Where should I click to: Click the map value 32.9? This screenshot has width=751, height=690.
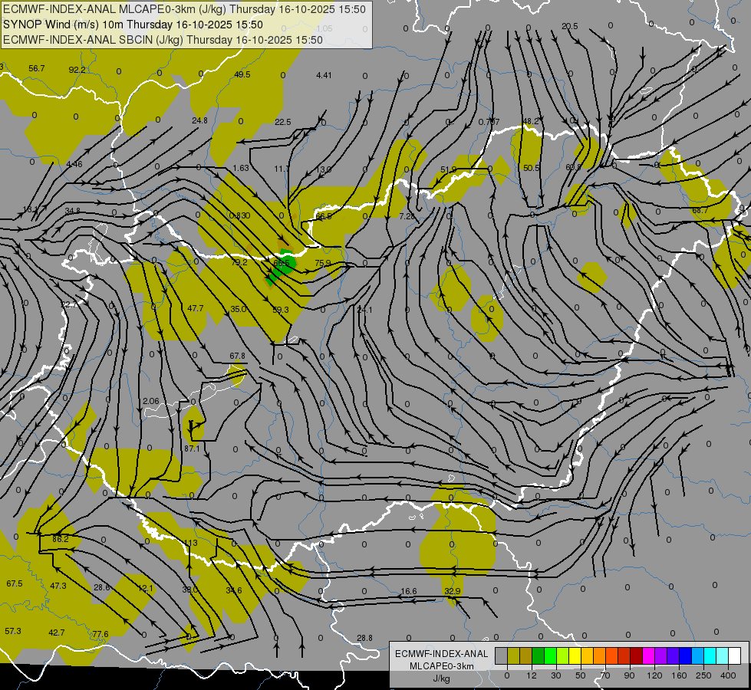click(452, 591)
